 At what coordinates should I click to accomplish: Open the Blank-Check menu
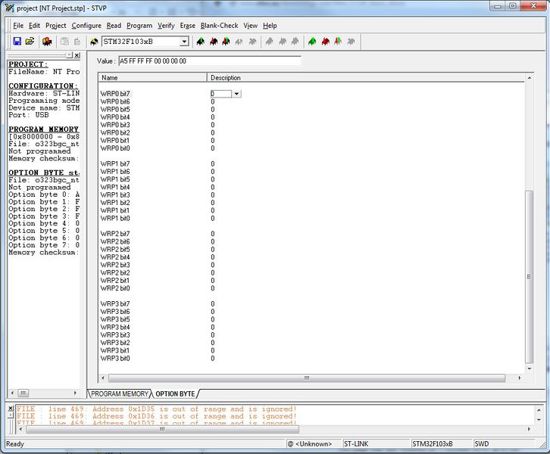coord(219,25)
